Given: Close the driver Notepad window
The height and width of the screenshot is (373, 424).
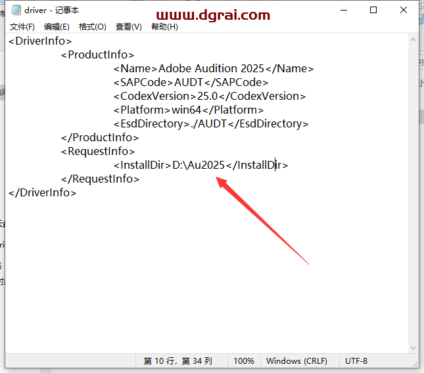Looking at the screenshot, I should click(x=404, y=11).
